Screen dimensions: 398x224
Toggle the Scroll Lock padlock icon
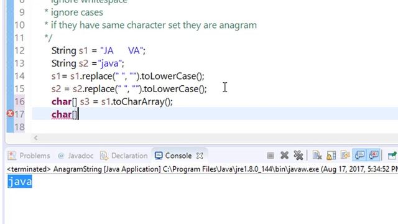331,155
